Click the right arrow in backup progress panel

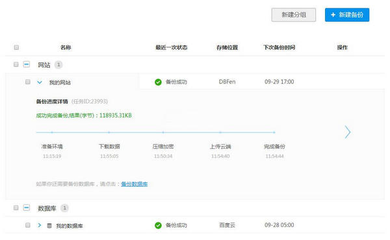point(348,132)
